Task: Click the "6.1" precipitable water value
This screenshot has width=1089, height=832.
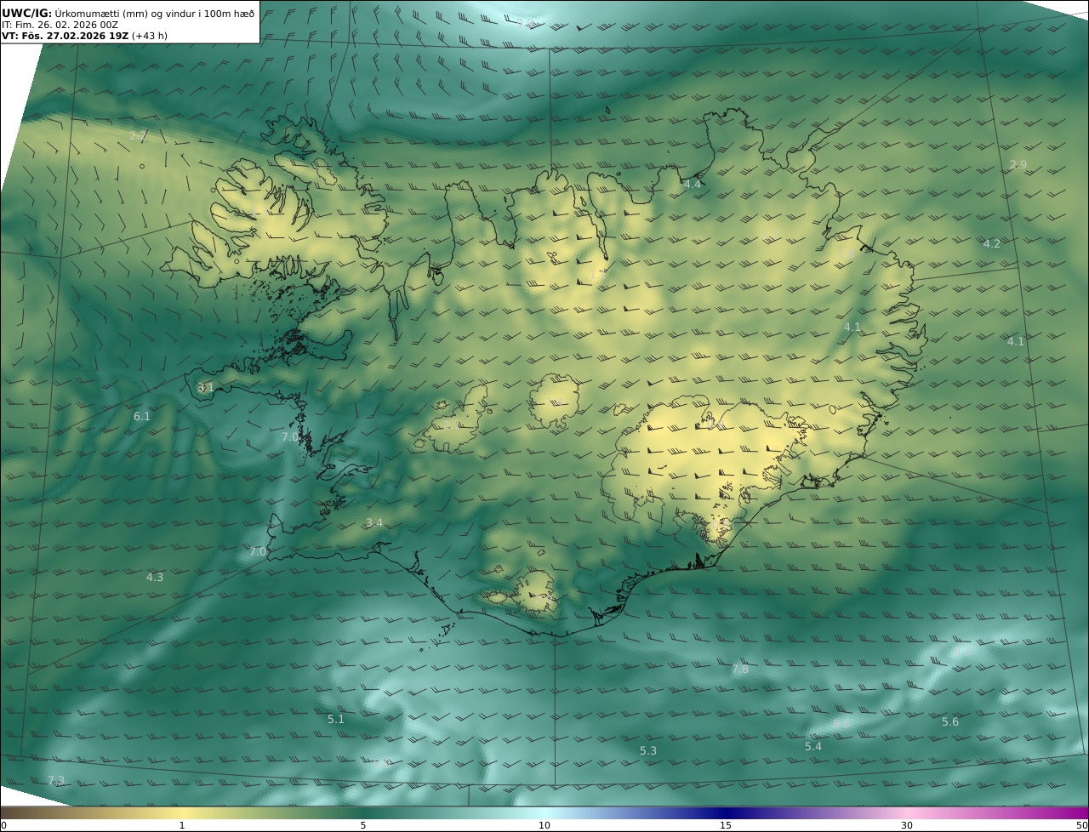Action: pos(142,417)
